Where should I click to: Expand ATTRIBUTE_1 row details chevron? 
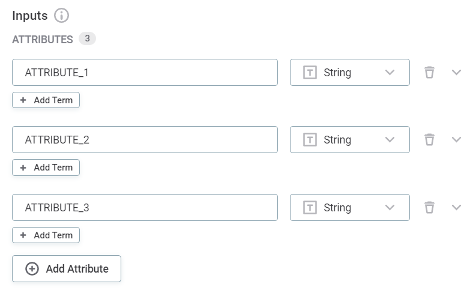point(456,73)
